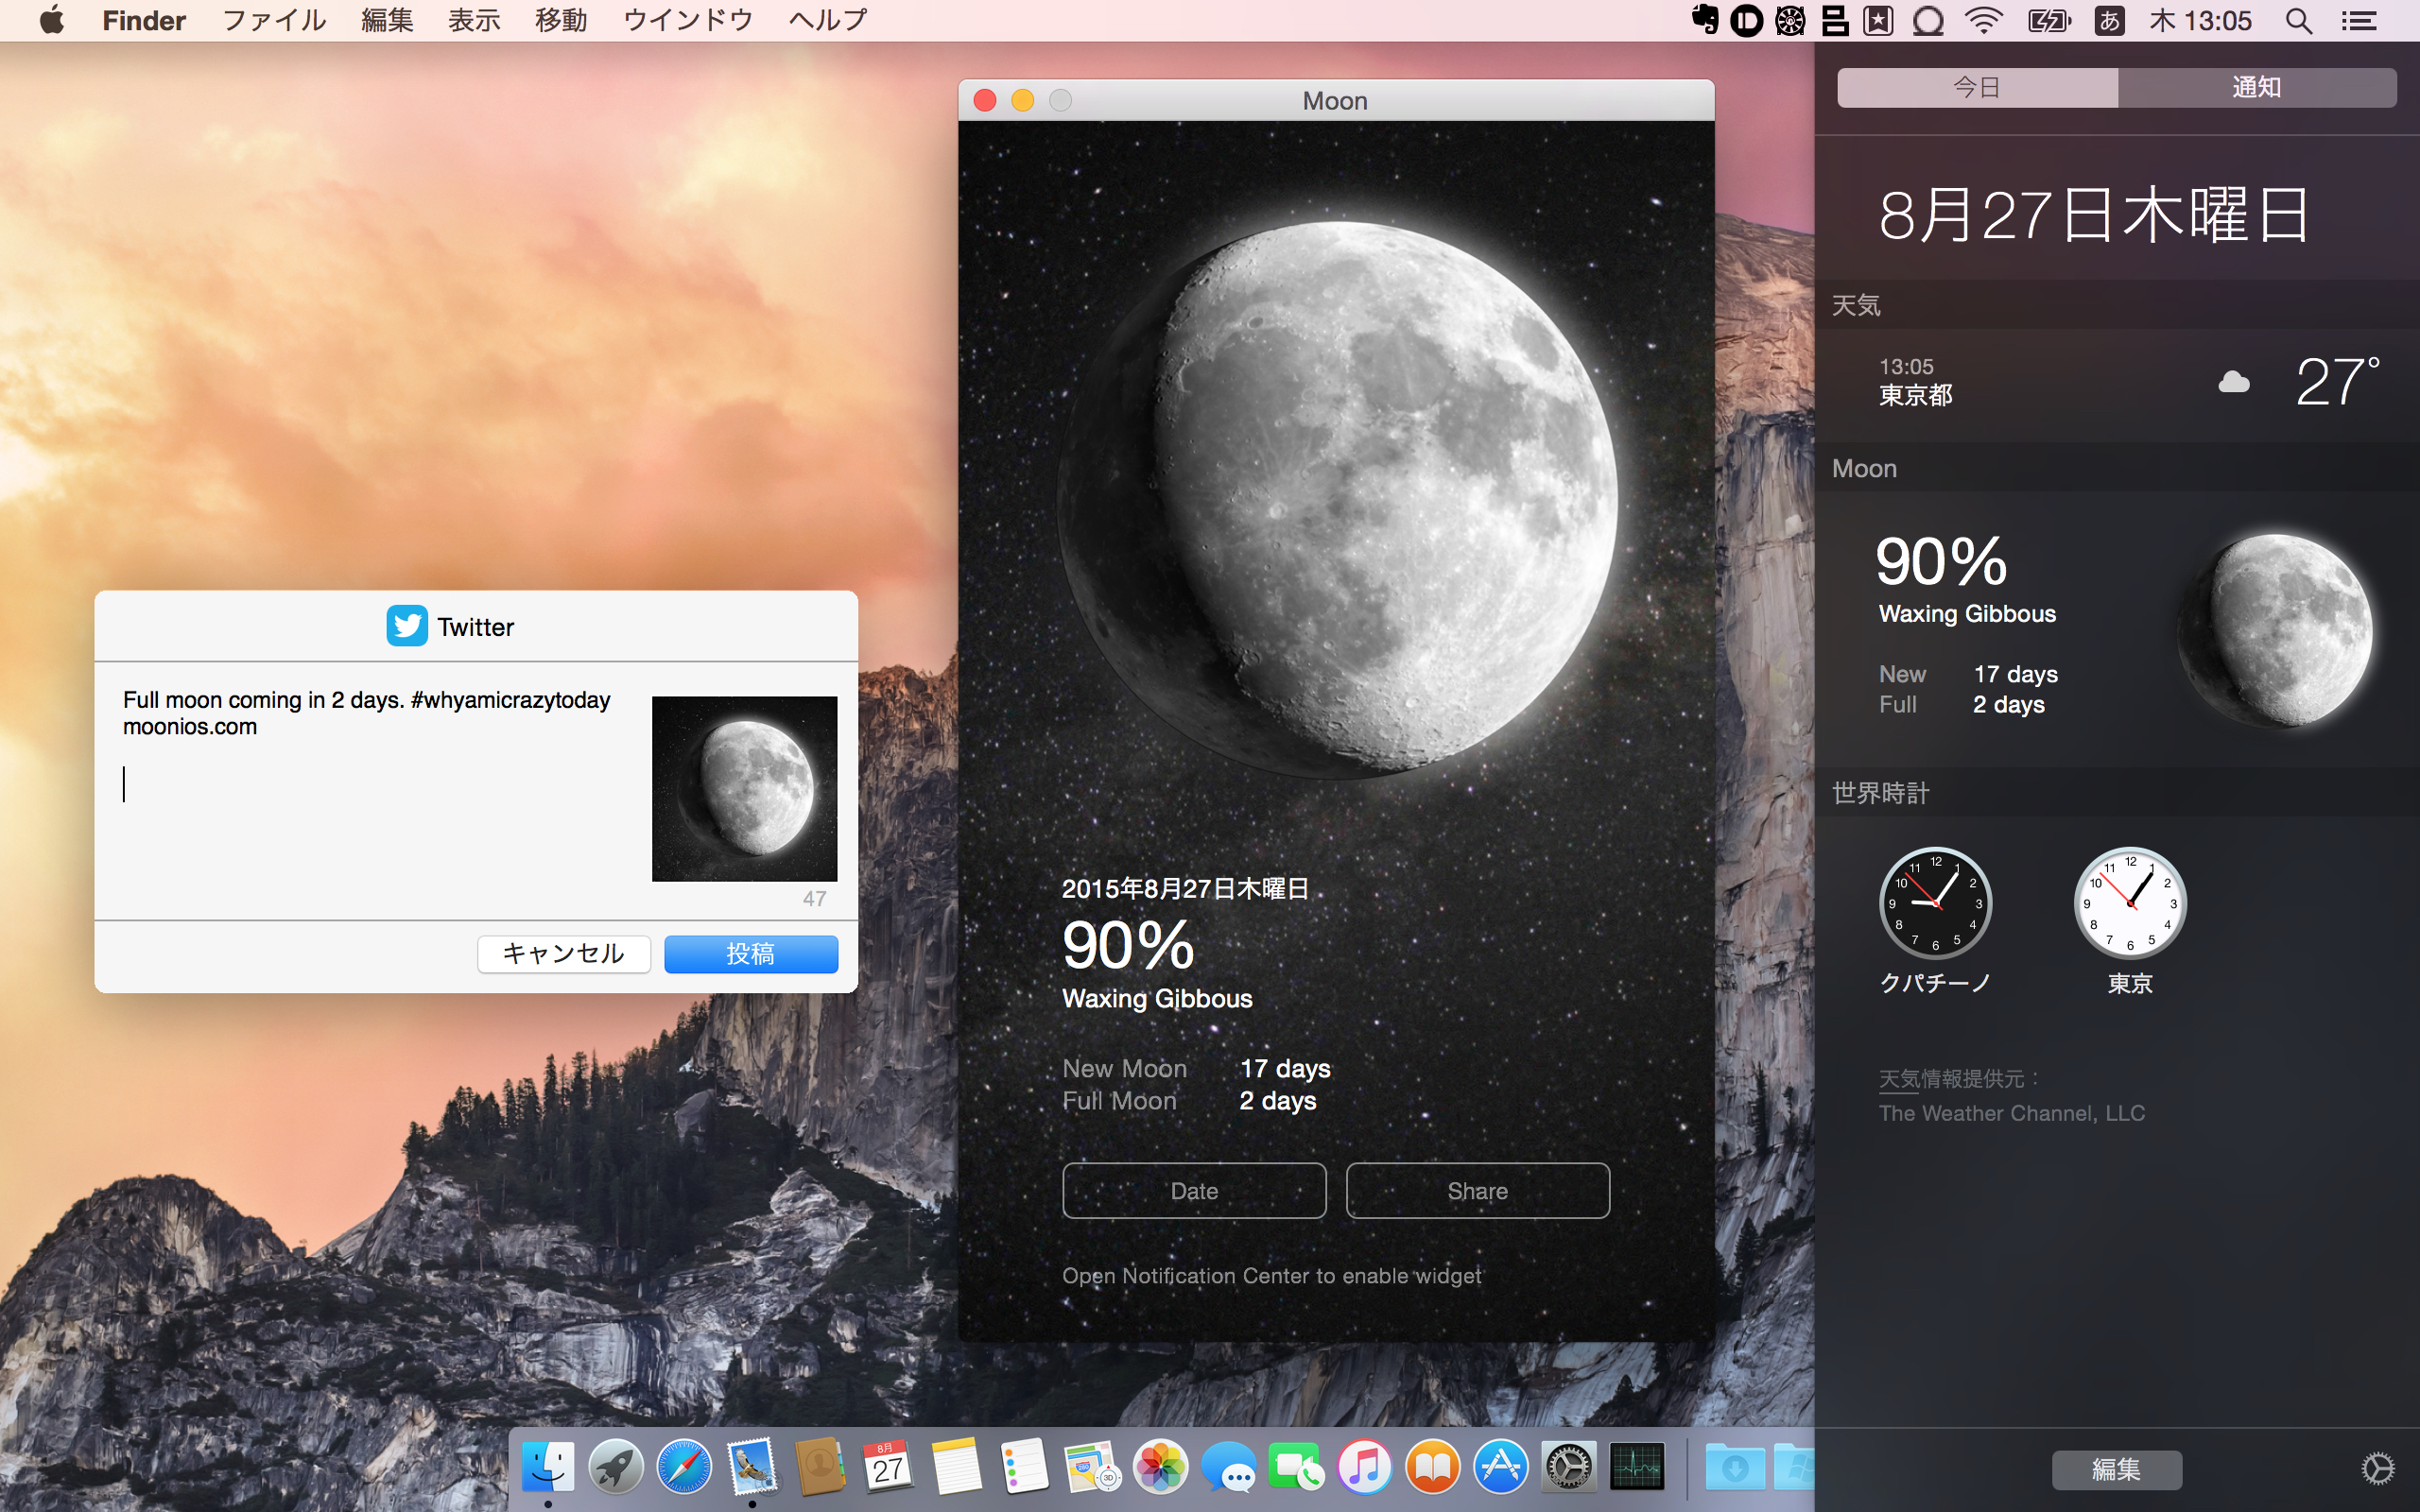Switch input source with あ icon
The height and width of the screenshot is (1512, 2420).
(2109, 20)
